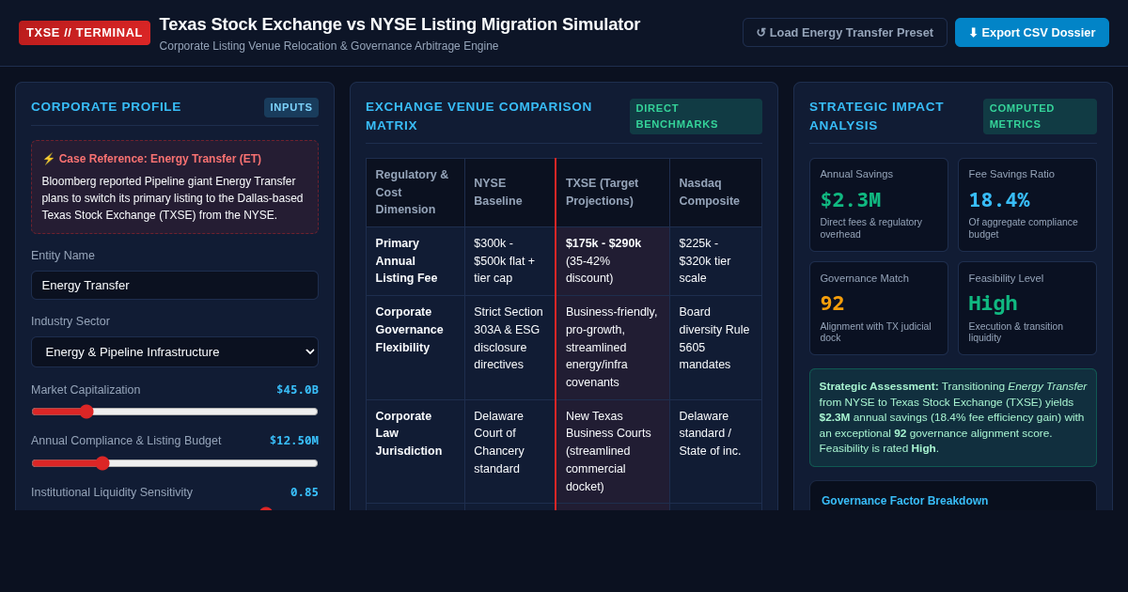Click the INPUTS badge
Viewport: 1128px width, 592px height.
tap(291, 107)
